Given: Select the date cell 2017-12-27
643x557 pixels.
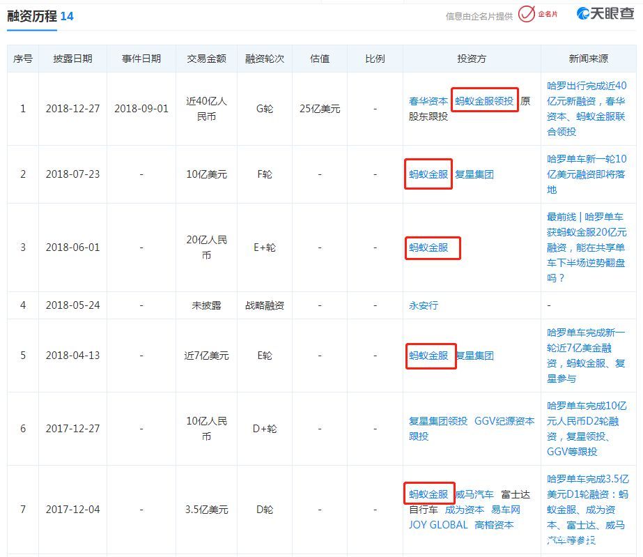Looking at the screenshot, I should pyautogui.click(x=72, y=429).
